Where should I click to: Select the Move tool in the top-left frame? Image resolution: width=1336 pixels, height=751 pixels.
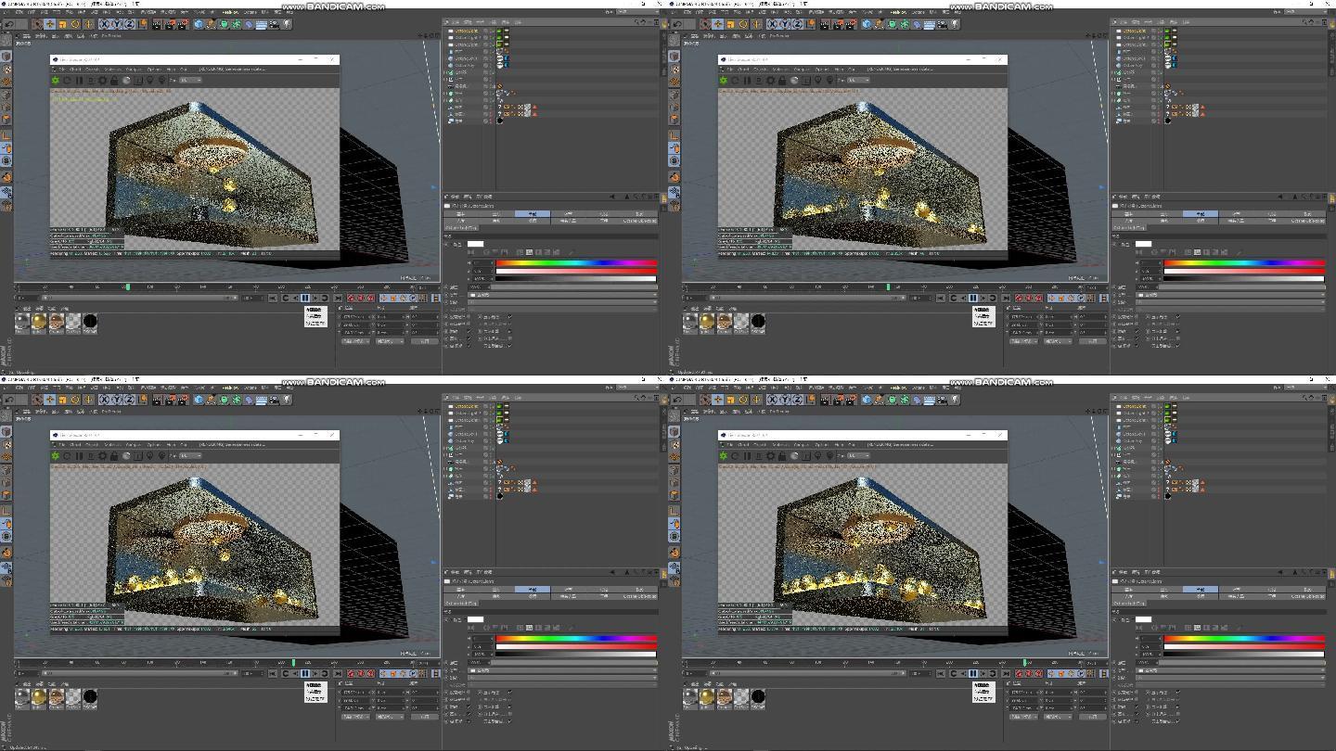[49, 24]
